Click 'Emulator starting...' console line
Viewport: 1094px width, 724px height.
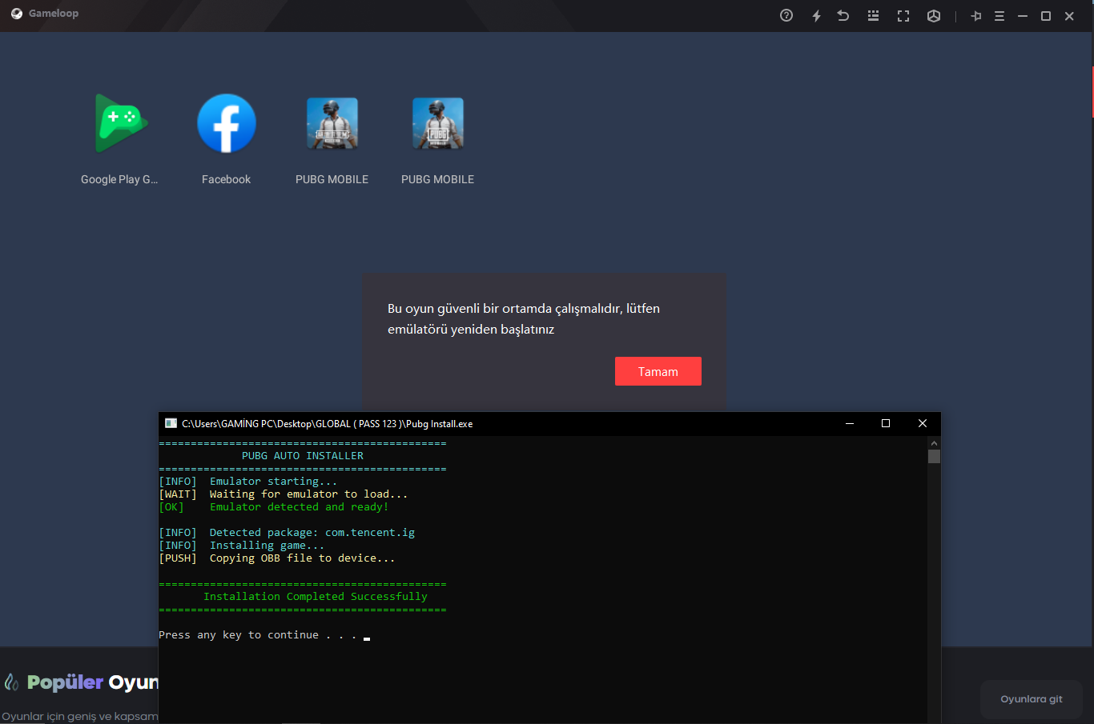pyautogui.click(x=274, y=482)
